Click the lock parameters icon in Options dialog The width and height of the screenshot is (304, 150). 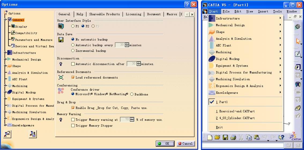pos(33,134)
